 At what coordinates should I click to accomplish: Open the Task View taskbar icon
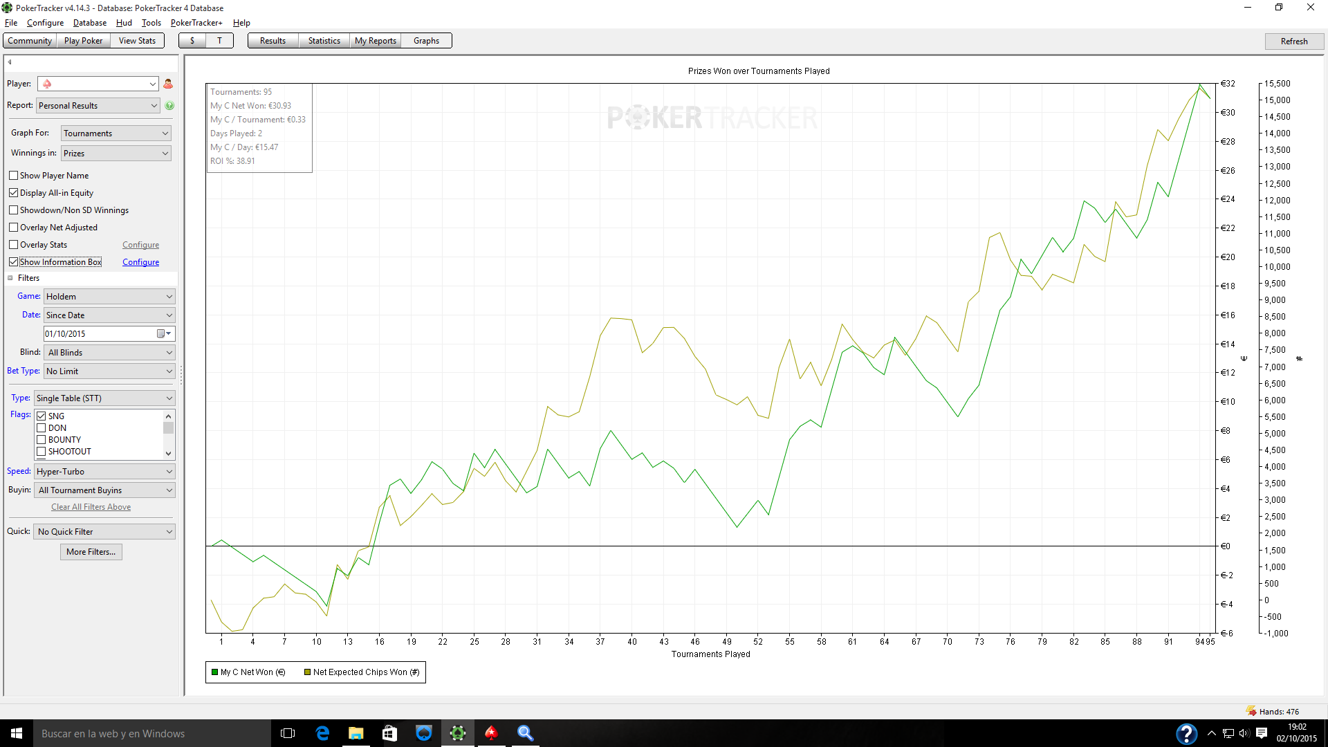click(288, 733)
